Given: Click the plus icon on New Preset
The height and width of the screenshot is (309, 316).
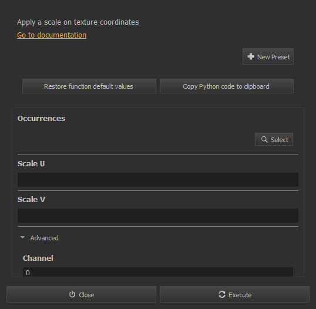Looking at the screenshot, I should pyautogui.click(x=251, y=56).
